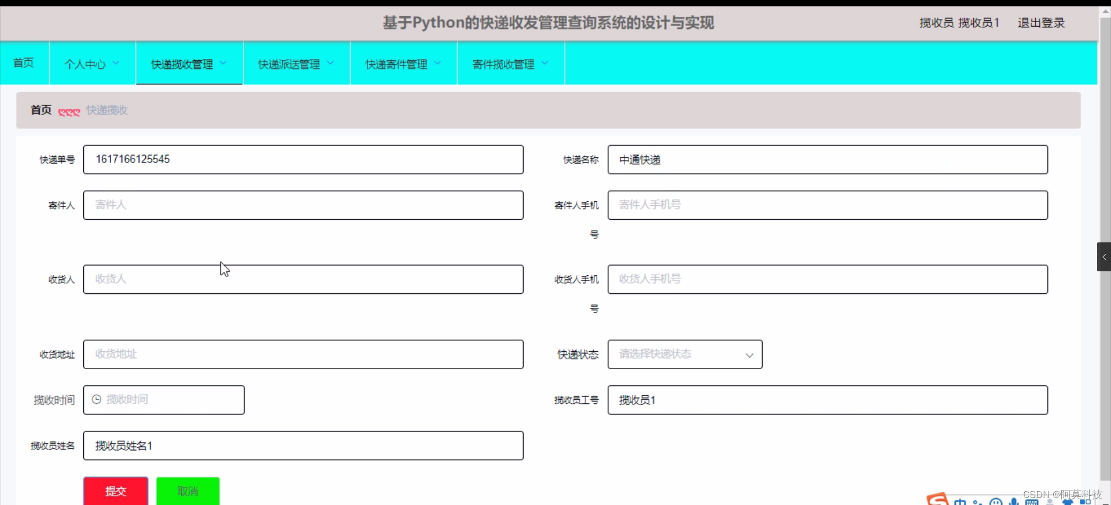Click into the 收货人手机号 input field

tap(827, 279)
